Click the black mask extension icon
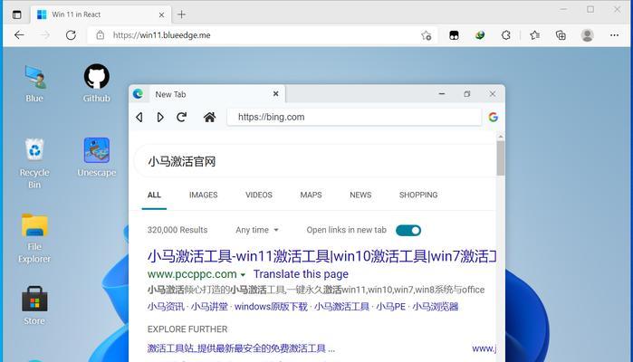 [454, 35]
